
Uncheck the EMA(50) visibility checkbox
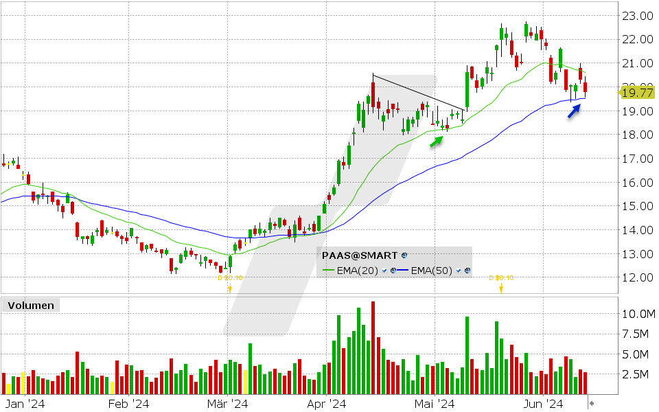coord(459,271)
